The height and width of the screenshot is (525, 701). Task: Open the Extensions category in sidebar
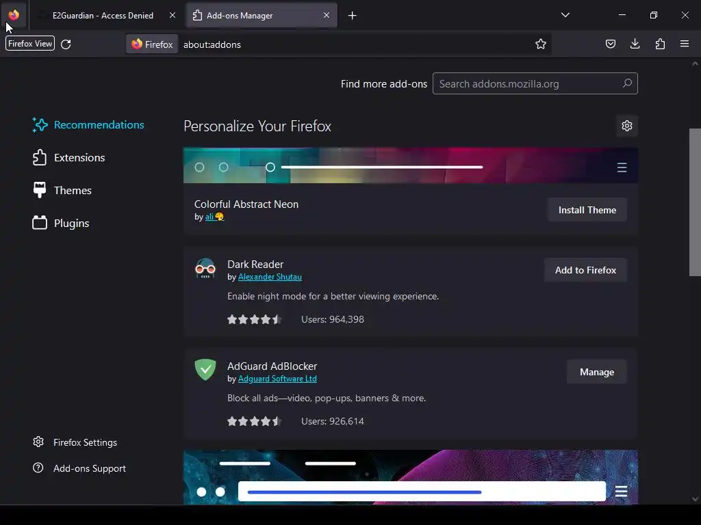(69, 158)
